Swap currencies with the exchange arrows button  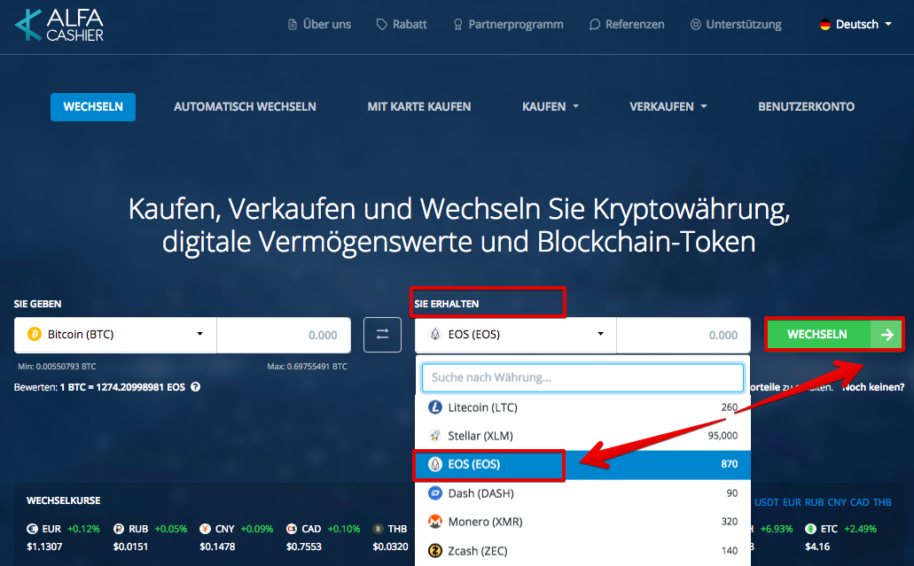(382, 335)
